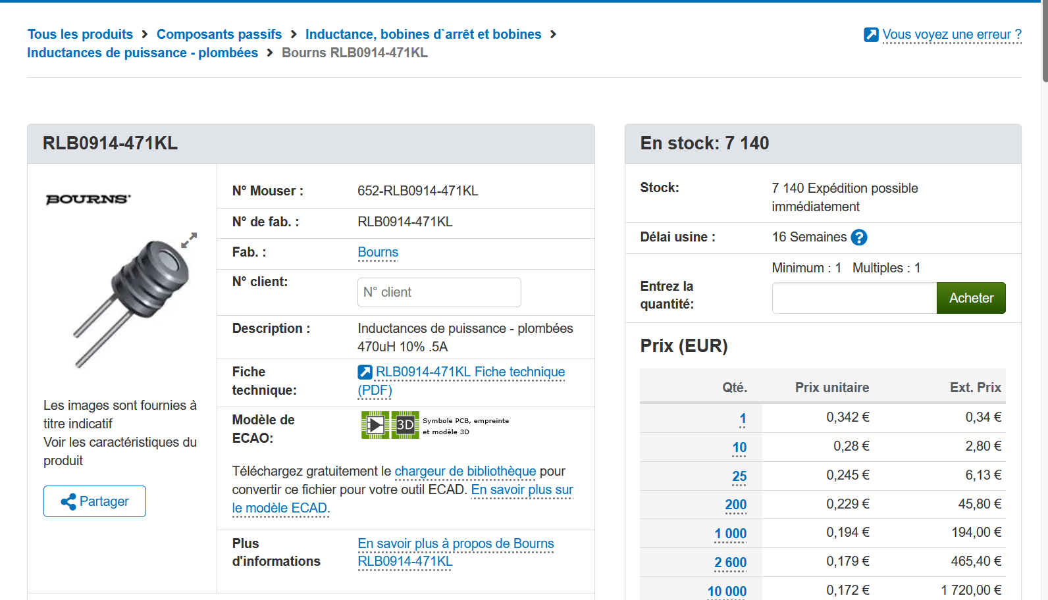Click the extended price 1 720,00 €
This screenshot has width=1048, height=600.
click(x=971, y=590)
